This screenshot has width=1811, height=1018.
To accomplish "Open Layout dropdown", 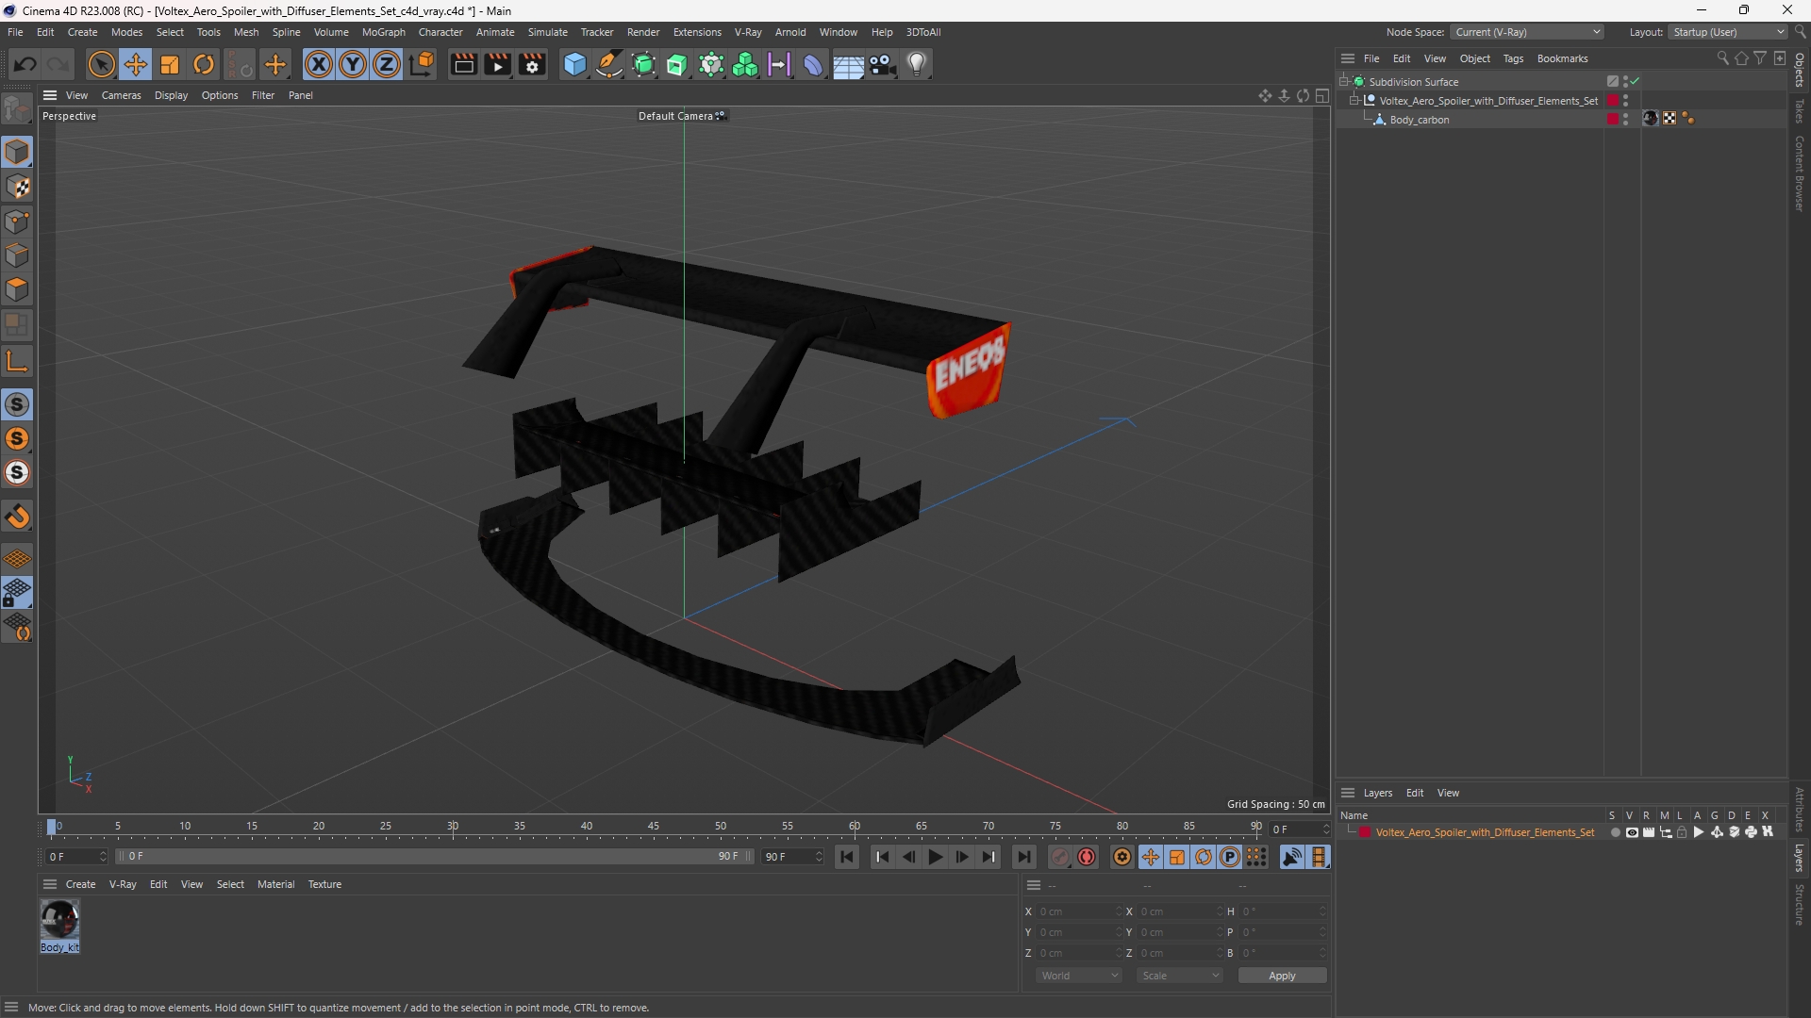I will pos(1729,32).
